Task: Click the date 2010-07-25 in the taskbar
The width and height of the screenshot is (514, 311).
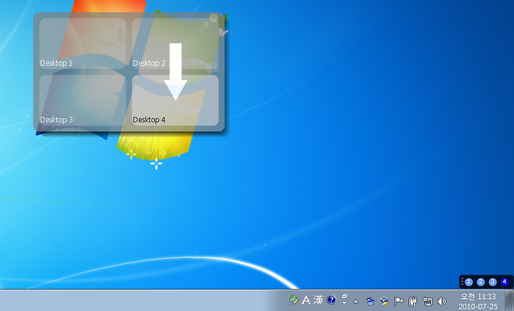Action: tap(478, 307)
